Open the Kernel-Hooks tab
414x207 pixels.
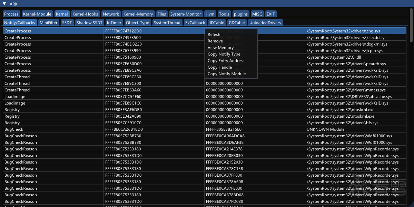(85, 14)
